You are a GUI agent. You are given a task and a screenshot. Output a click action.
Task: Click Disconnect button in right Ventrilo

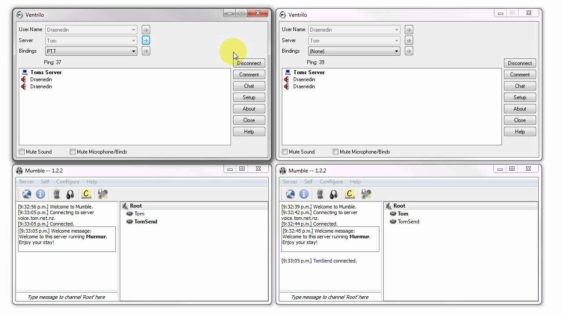[520, 63]
